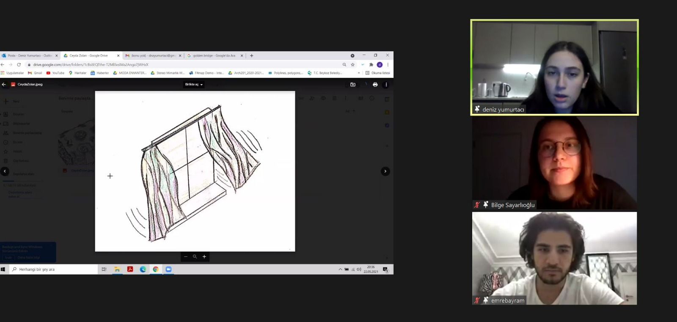The image size is (677, 322).
Task: Expand the hidden bookmarks chevron
Action: point(359,73)
